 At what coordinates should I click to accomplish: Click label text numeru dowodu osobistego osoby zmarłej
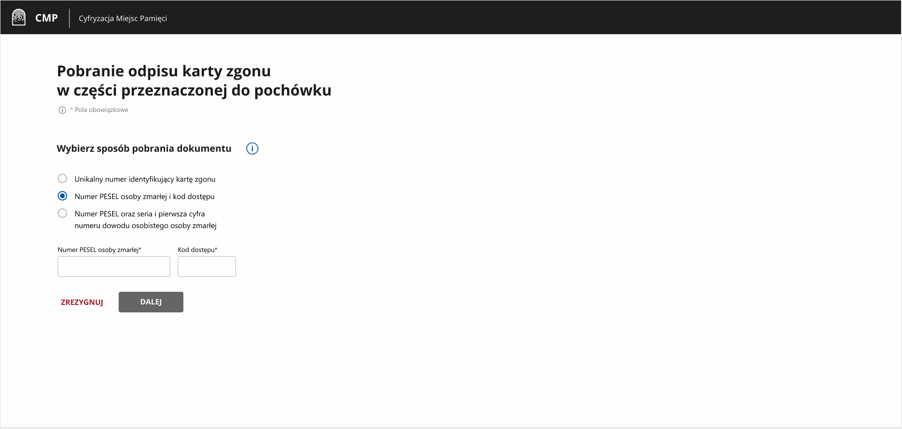tap(145, 226)
